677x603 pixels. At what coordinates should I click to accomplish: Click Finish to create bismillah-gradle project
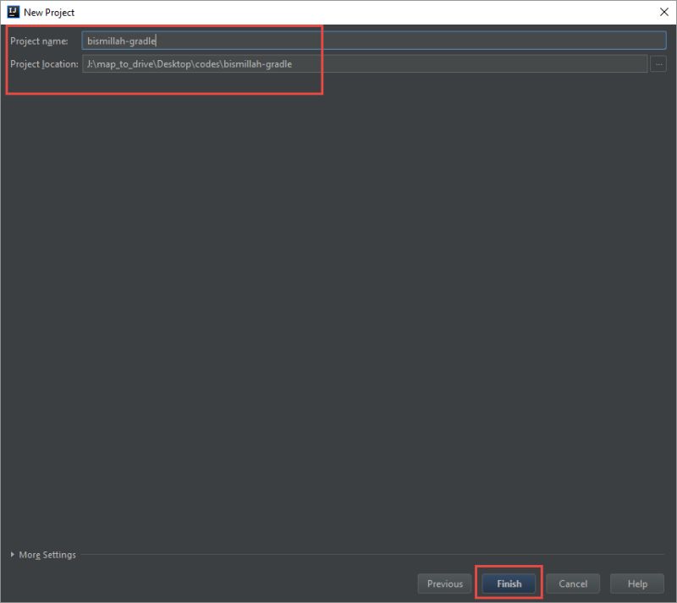coord(508,583)
